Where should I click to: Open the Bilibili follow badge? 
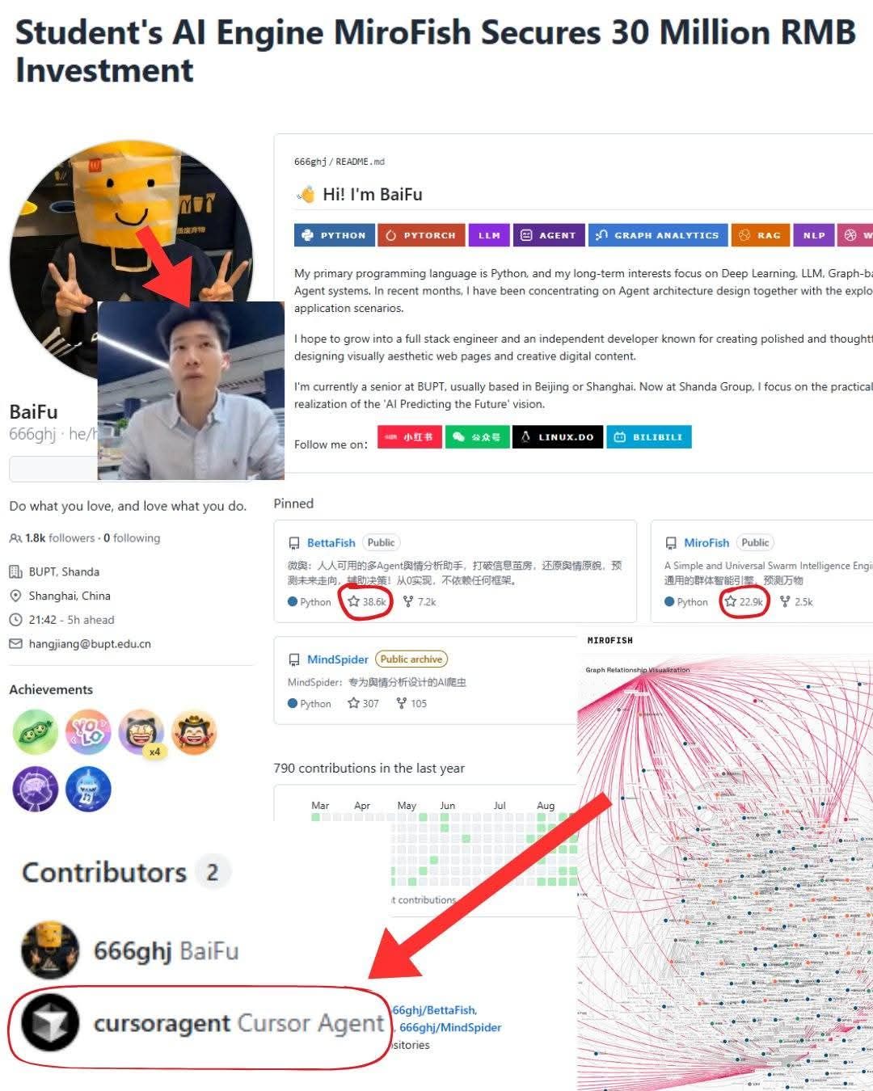(649, 437)
